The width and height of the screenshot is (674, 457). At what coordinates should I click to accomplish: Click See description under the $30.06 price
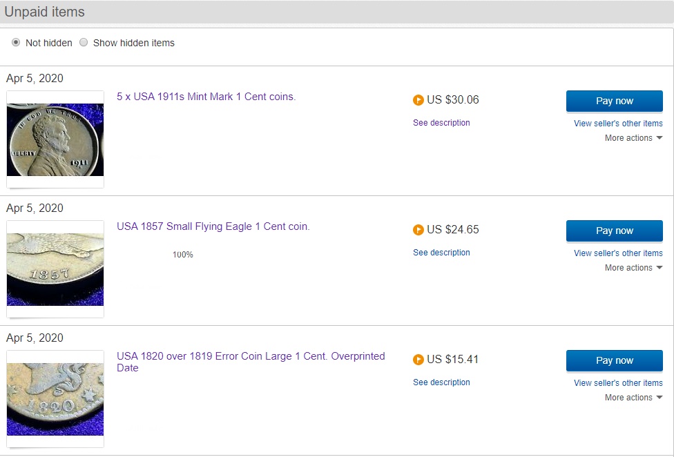pos(441,123)
